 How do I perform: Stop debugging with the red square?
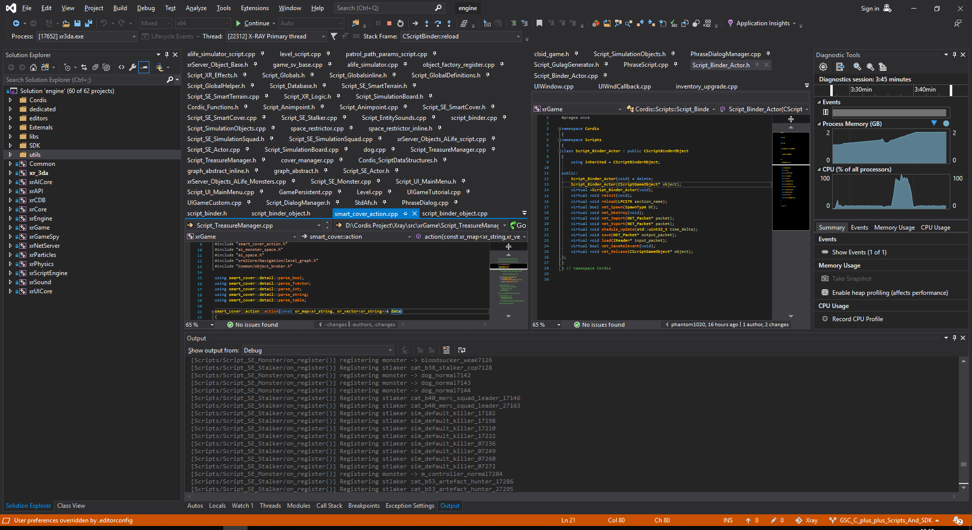point(389,23)
